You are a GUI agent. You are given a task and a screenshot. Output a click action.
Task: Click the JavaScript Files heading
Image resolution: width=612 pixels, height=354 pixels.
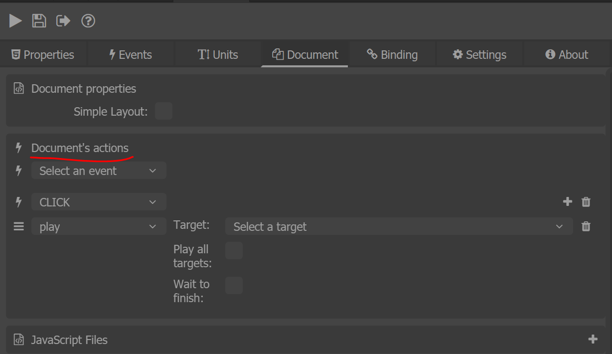point(69,340)
